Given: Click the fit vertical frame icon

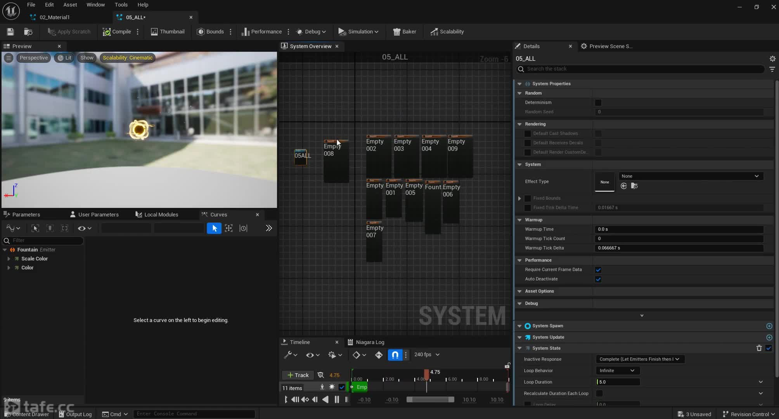Looking at the screenshot, I should pyautogui.click(x=50, y=228).
